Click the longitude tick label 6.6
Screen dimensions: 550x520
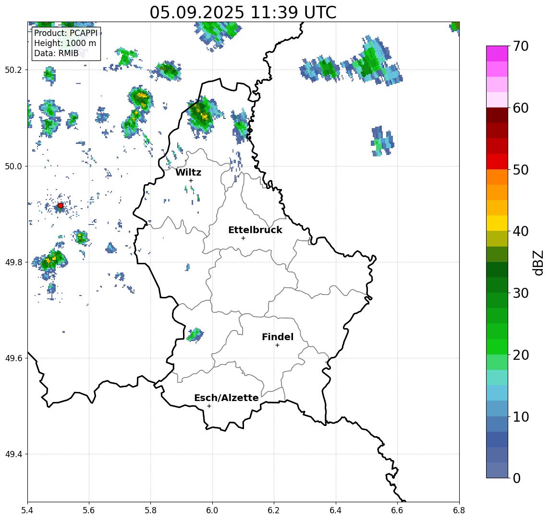coord(397,510)
